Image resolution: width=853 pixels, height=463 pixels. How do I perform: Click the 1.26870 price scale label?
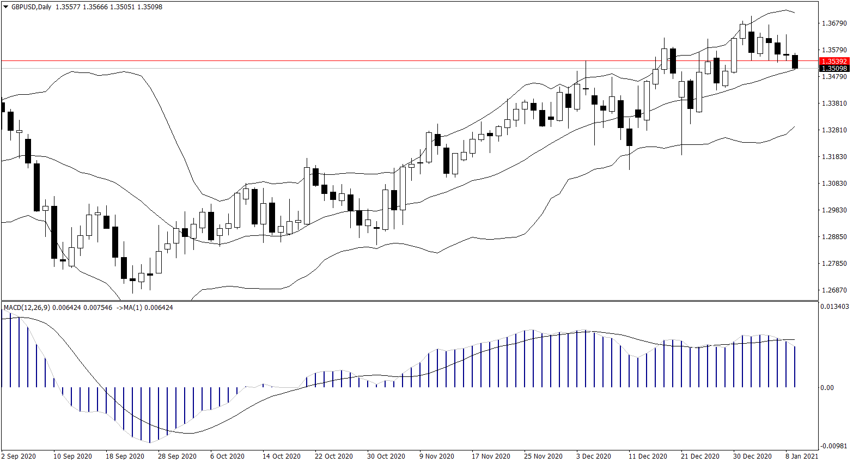click(x=834, y=290)
